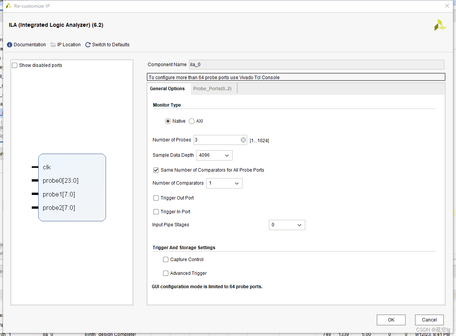The height and width of the screenshot is (336, 456).
Task: Open the Input Pipe Stages dropdown
Action: coord(287,225)
